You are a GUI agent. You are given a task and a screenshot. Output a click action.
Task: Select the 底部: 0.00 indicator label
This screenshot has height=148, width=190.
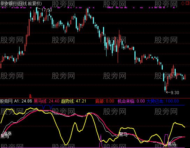[x=104, y=101]
